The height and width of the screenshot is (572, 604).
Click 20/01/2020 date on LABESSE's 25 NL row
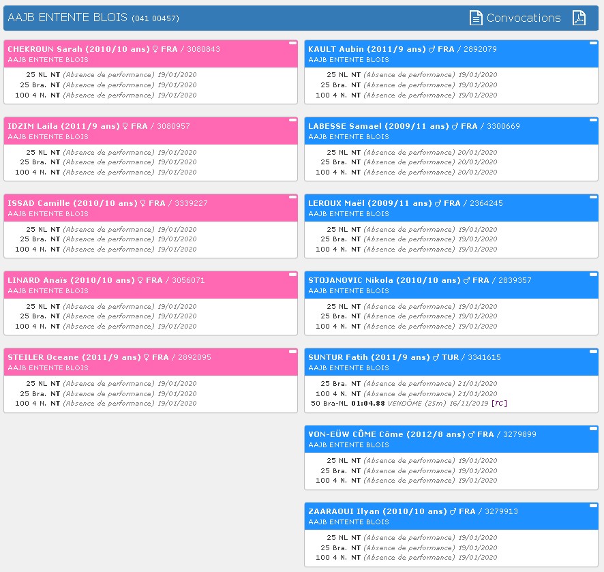click(477, 152)
